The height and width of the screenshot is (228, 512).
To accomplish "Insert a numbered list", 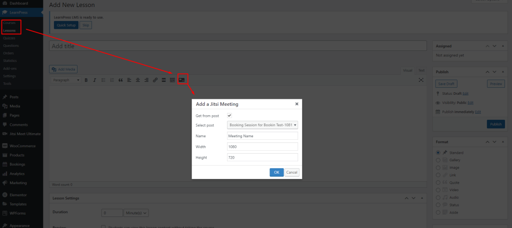I will (x=112, y=80).
